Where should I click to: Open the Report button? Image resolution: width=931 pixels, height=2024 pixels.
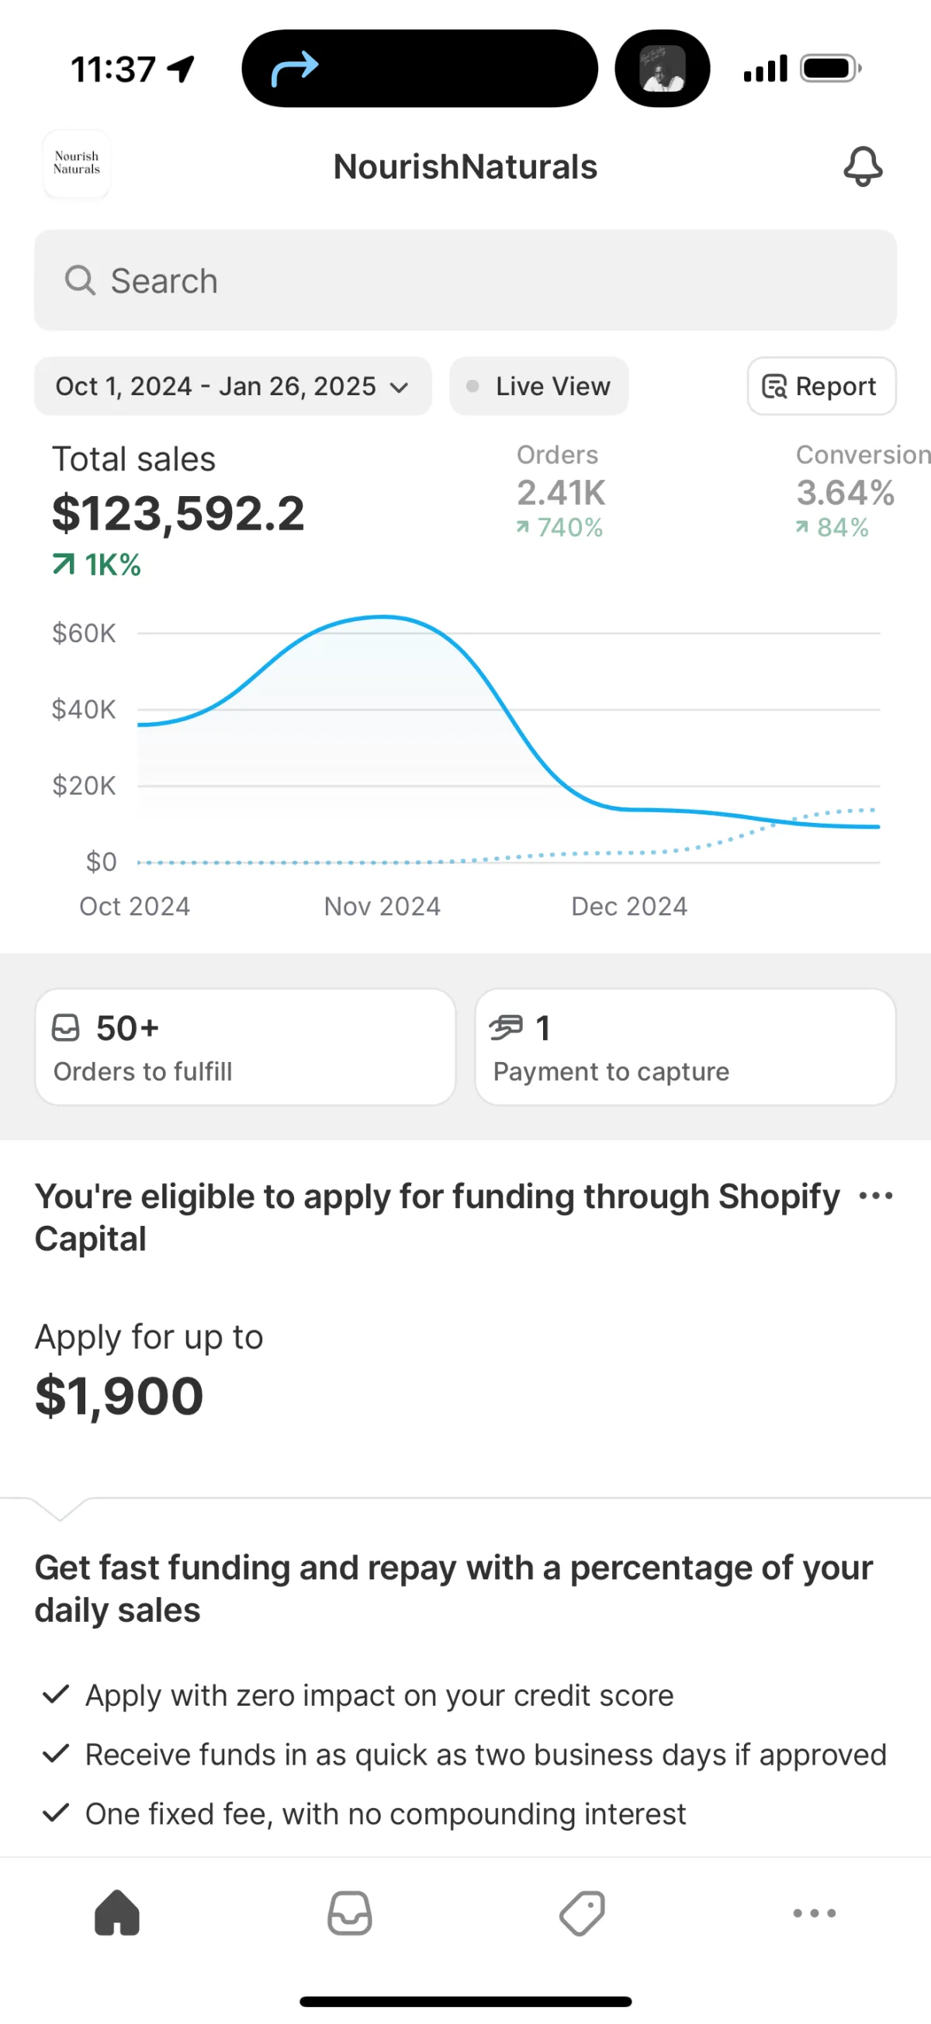pyautogui.click(x=821, y=386)
